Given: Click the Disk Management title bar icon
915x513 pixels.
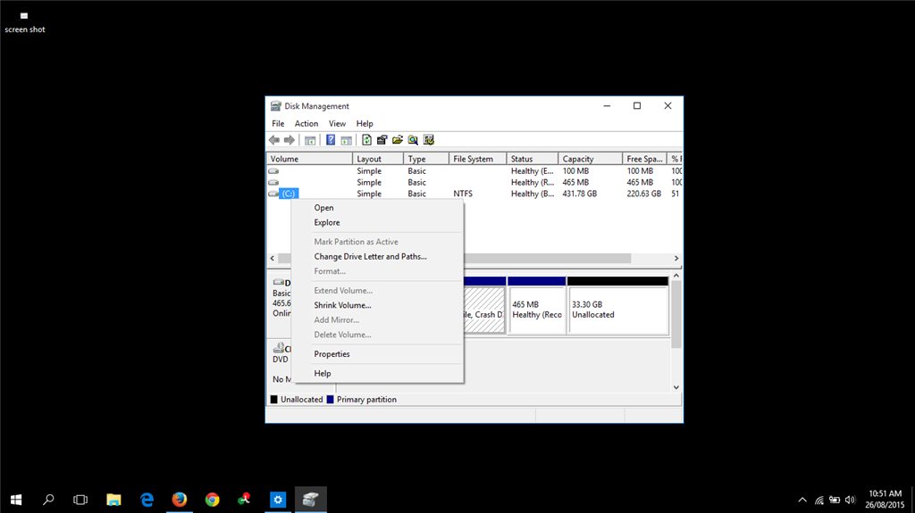Looking at the screenshot, I should (x=275, y=106).
